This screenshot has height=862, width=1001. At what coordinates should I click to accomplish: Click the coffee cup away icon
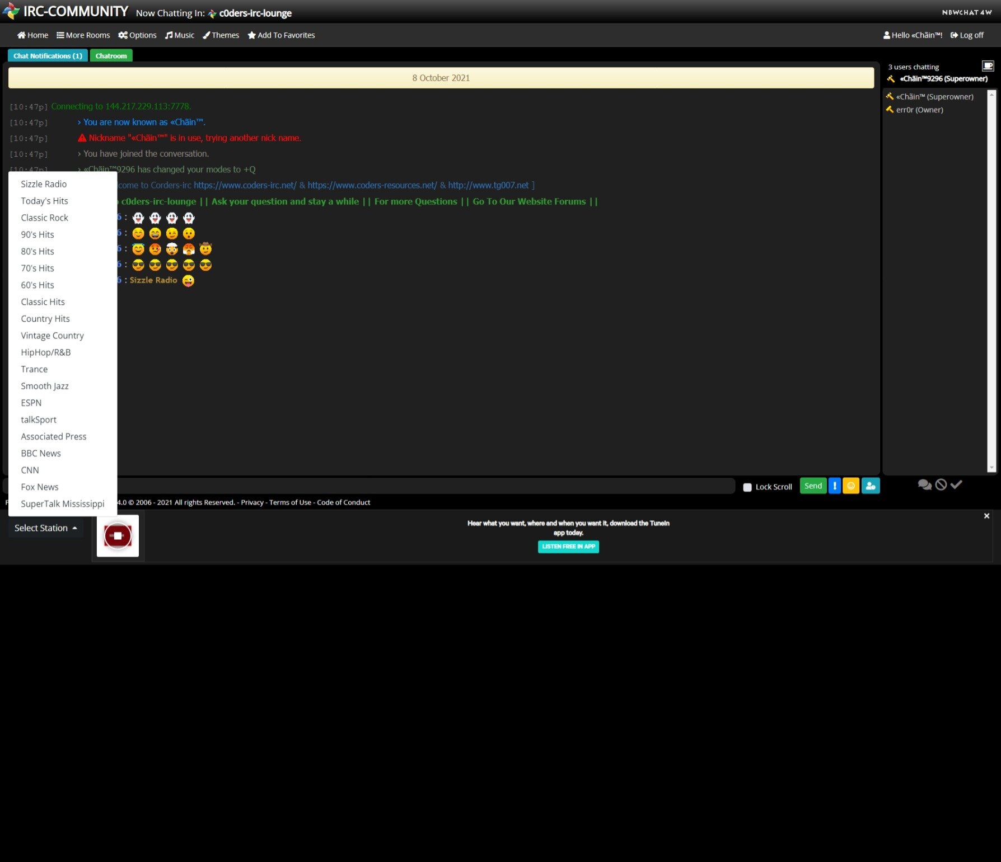(988, 66)
